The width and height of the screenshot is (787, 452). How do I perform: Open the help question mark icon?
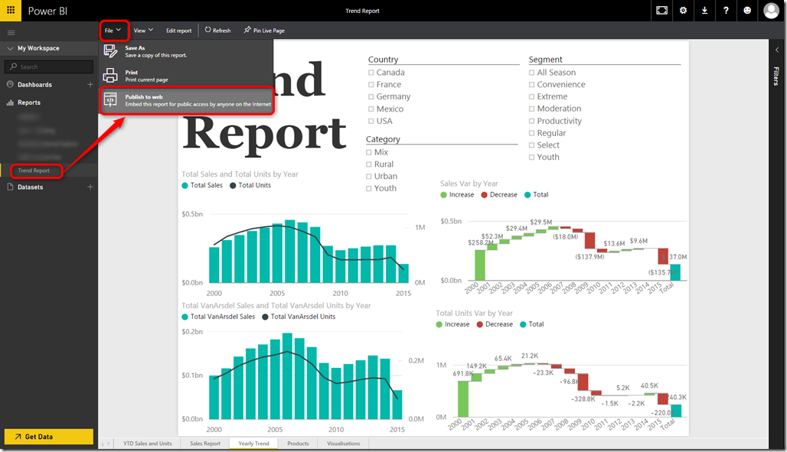click(x=726, y=11)
